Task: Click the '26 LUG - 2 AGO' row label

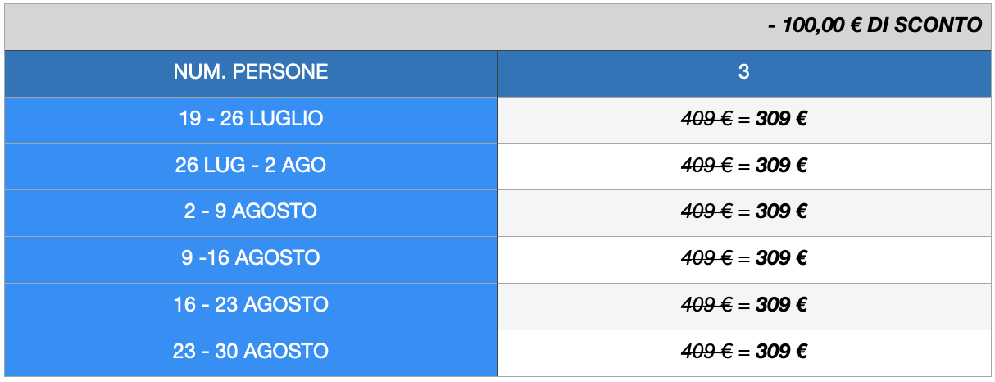Action: pyautogui.click(x=251, y=166)
